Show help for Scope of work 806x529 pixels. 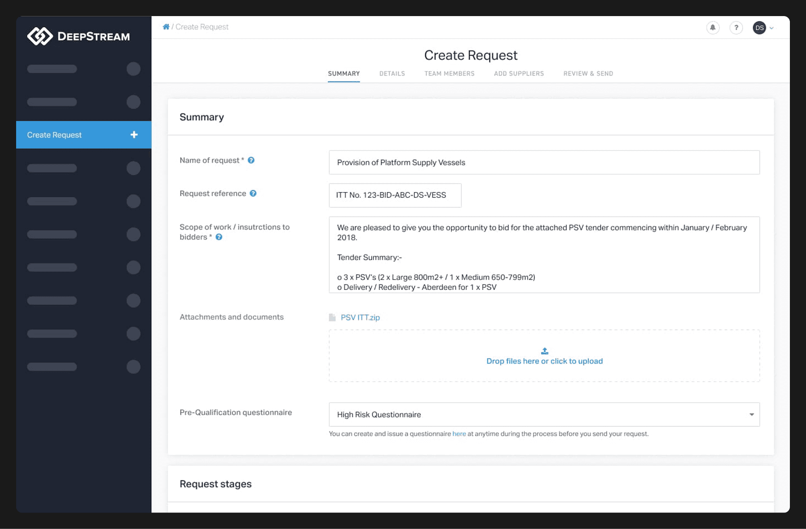click(x=219, y=237)
